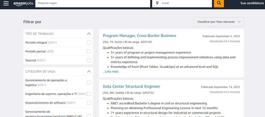
Task: Click 'ABET accredited Bachelor's degree' qualification line
Action: pyautogui.click(x=159, y=103)
